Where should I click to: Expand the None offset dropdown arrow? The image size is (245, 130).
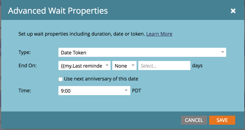[x=133, y=65]
